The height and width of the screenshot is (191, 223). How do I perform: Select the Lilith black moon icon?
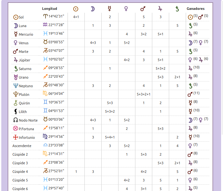coord(15,111)
